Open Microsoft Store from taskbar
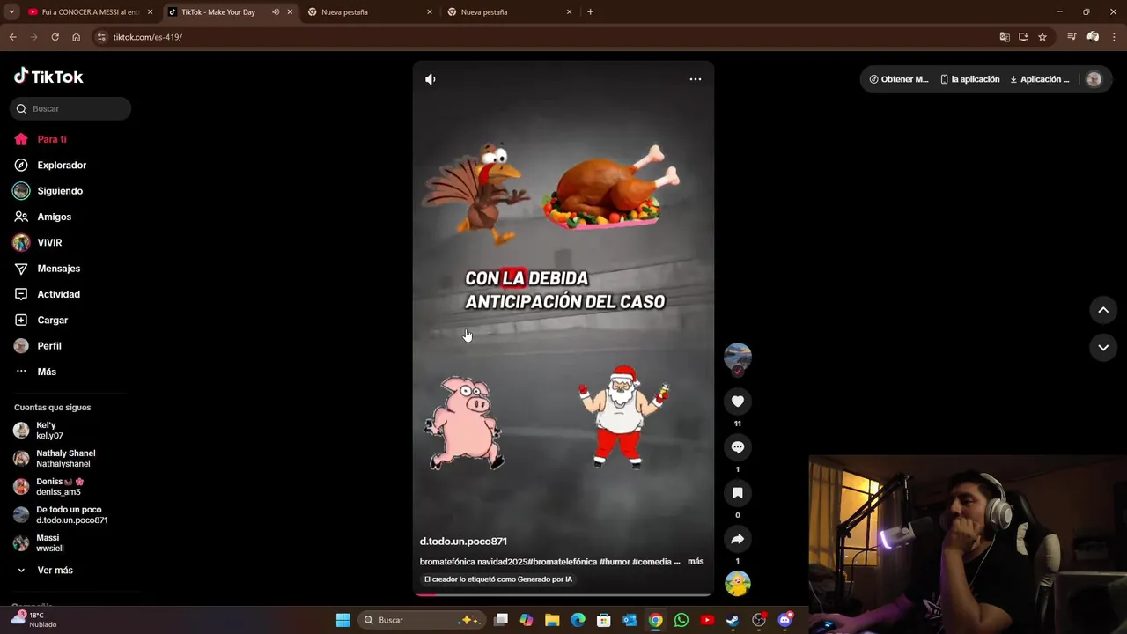The height and width of the screenshot is (634, 1127). point(604,620)
